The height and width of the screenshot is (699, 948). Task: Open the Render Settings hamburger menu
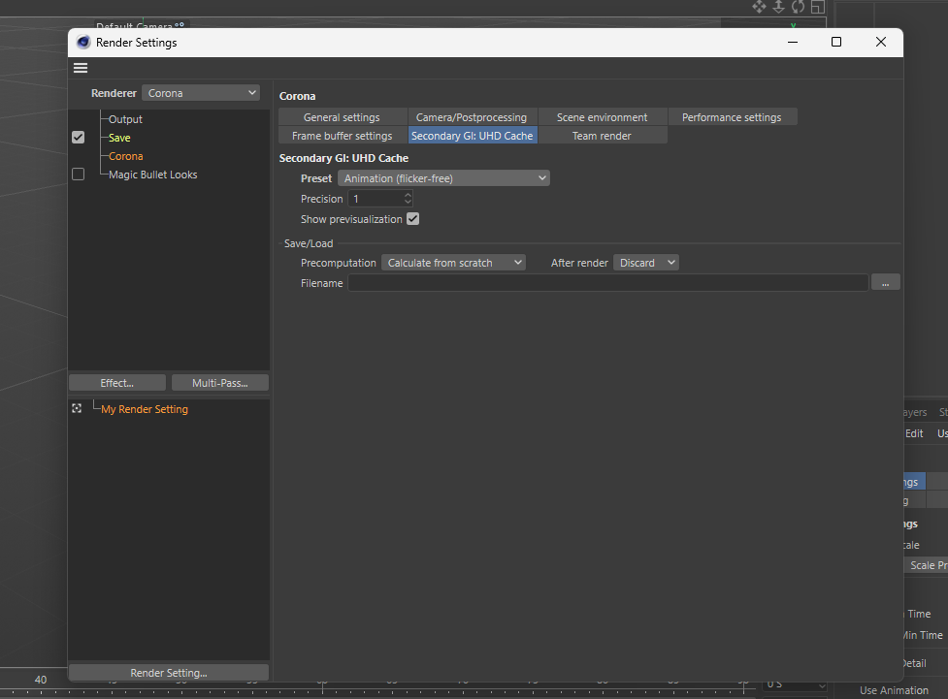pyautogui.click(x=81, y=68)
